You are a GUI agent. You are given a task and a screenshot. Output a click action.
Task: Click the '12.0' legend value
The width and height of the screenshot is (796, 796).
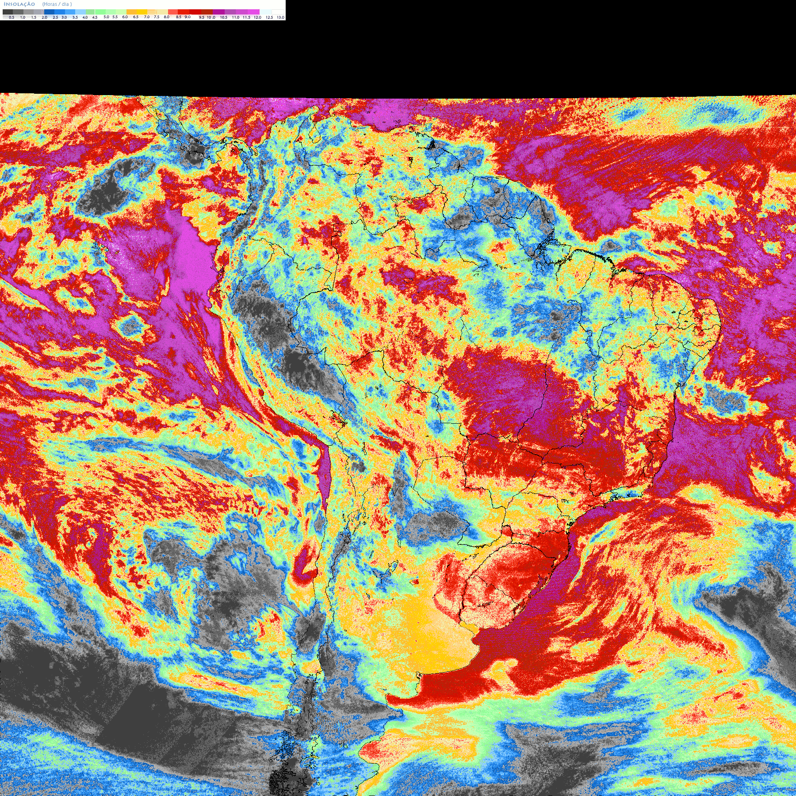[x=257, y=17]
